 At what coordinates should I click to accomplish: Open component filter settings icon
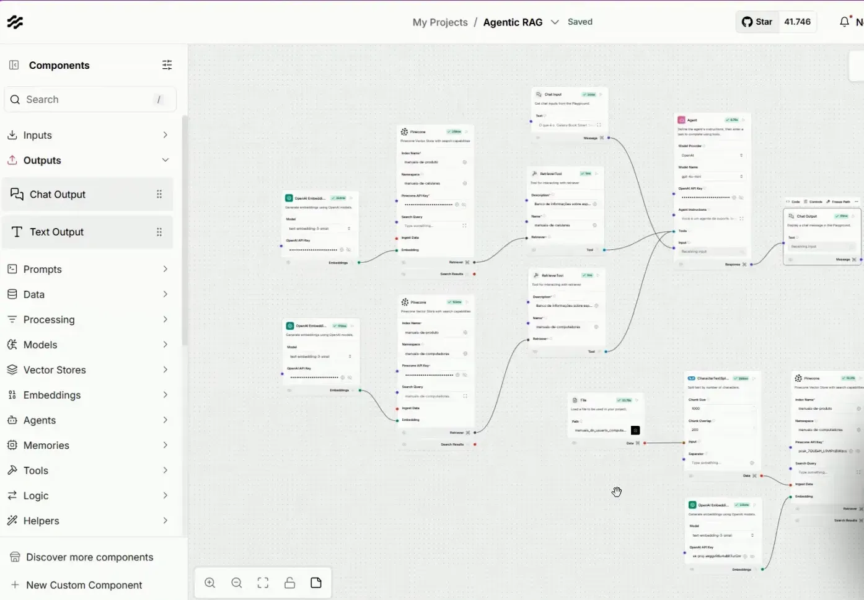167,65
